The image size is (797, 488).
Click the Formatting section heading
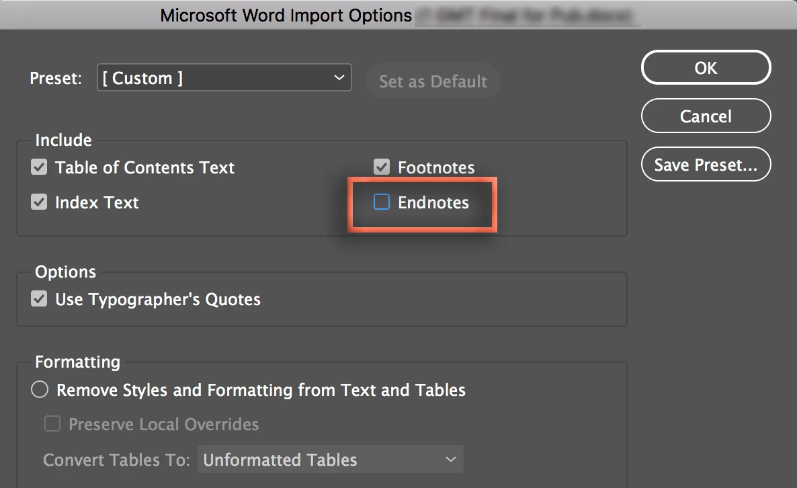click(77, 362)
